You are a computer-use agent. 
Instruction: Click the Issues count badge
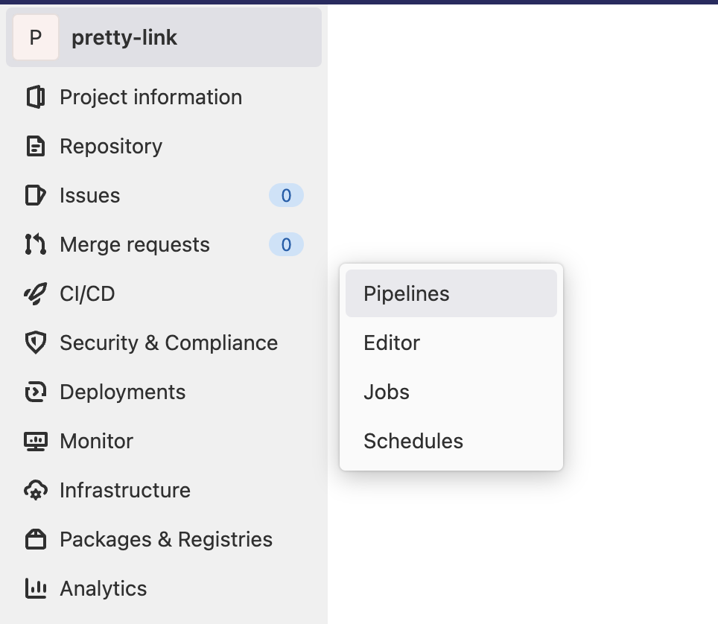click(286, 196)
